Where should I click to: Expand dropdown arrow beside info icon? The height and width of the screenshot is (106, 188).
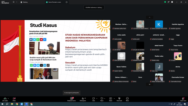point(17,2)
